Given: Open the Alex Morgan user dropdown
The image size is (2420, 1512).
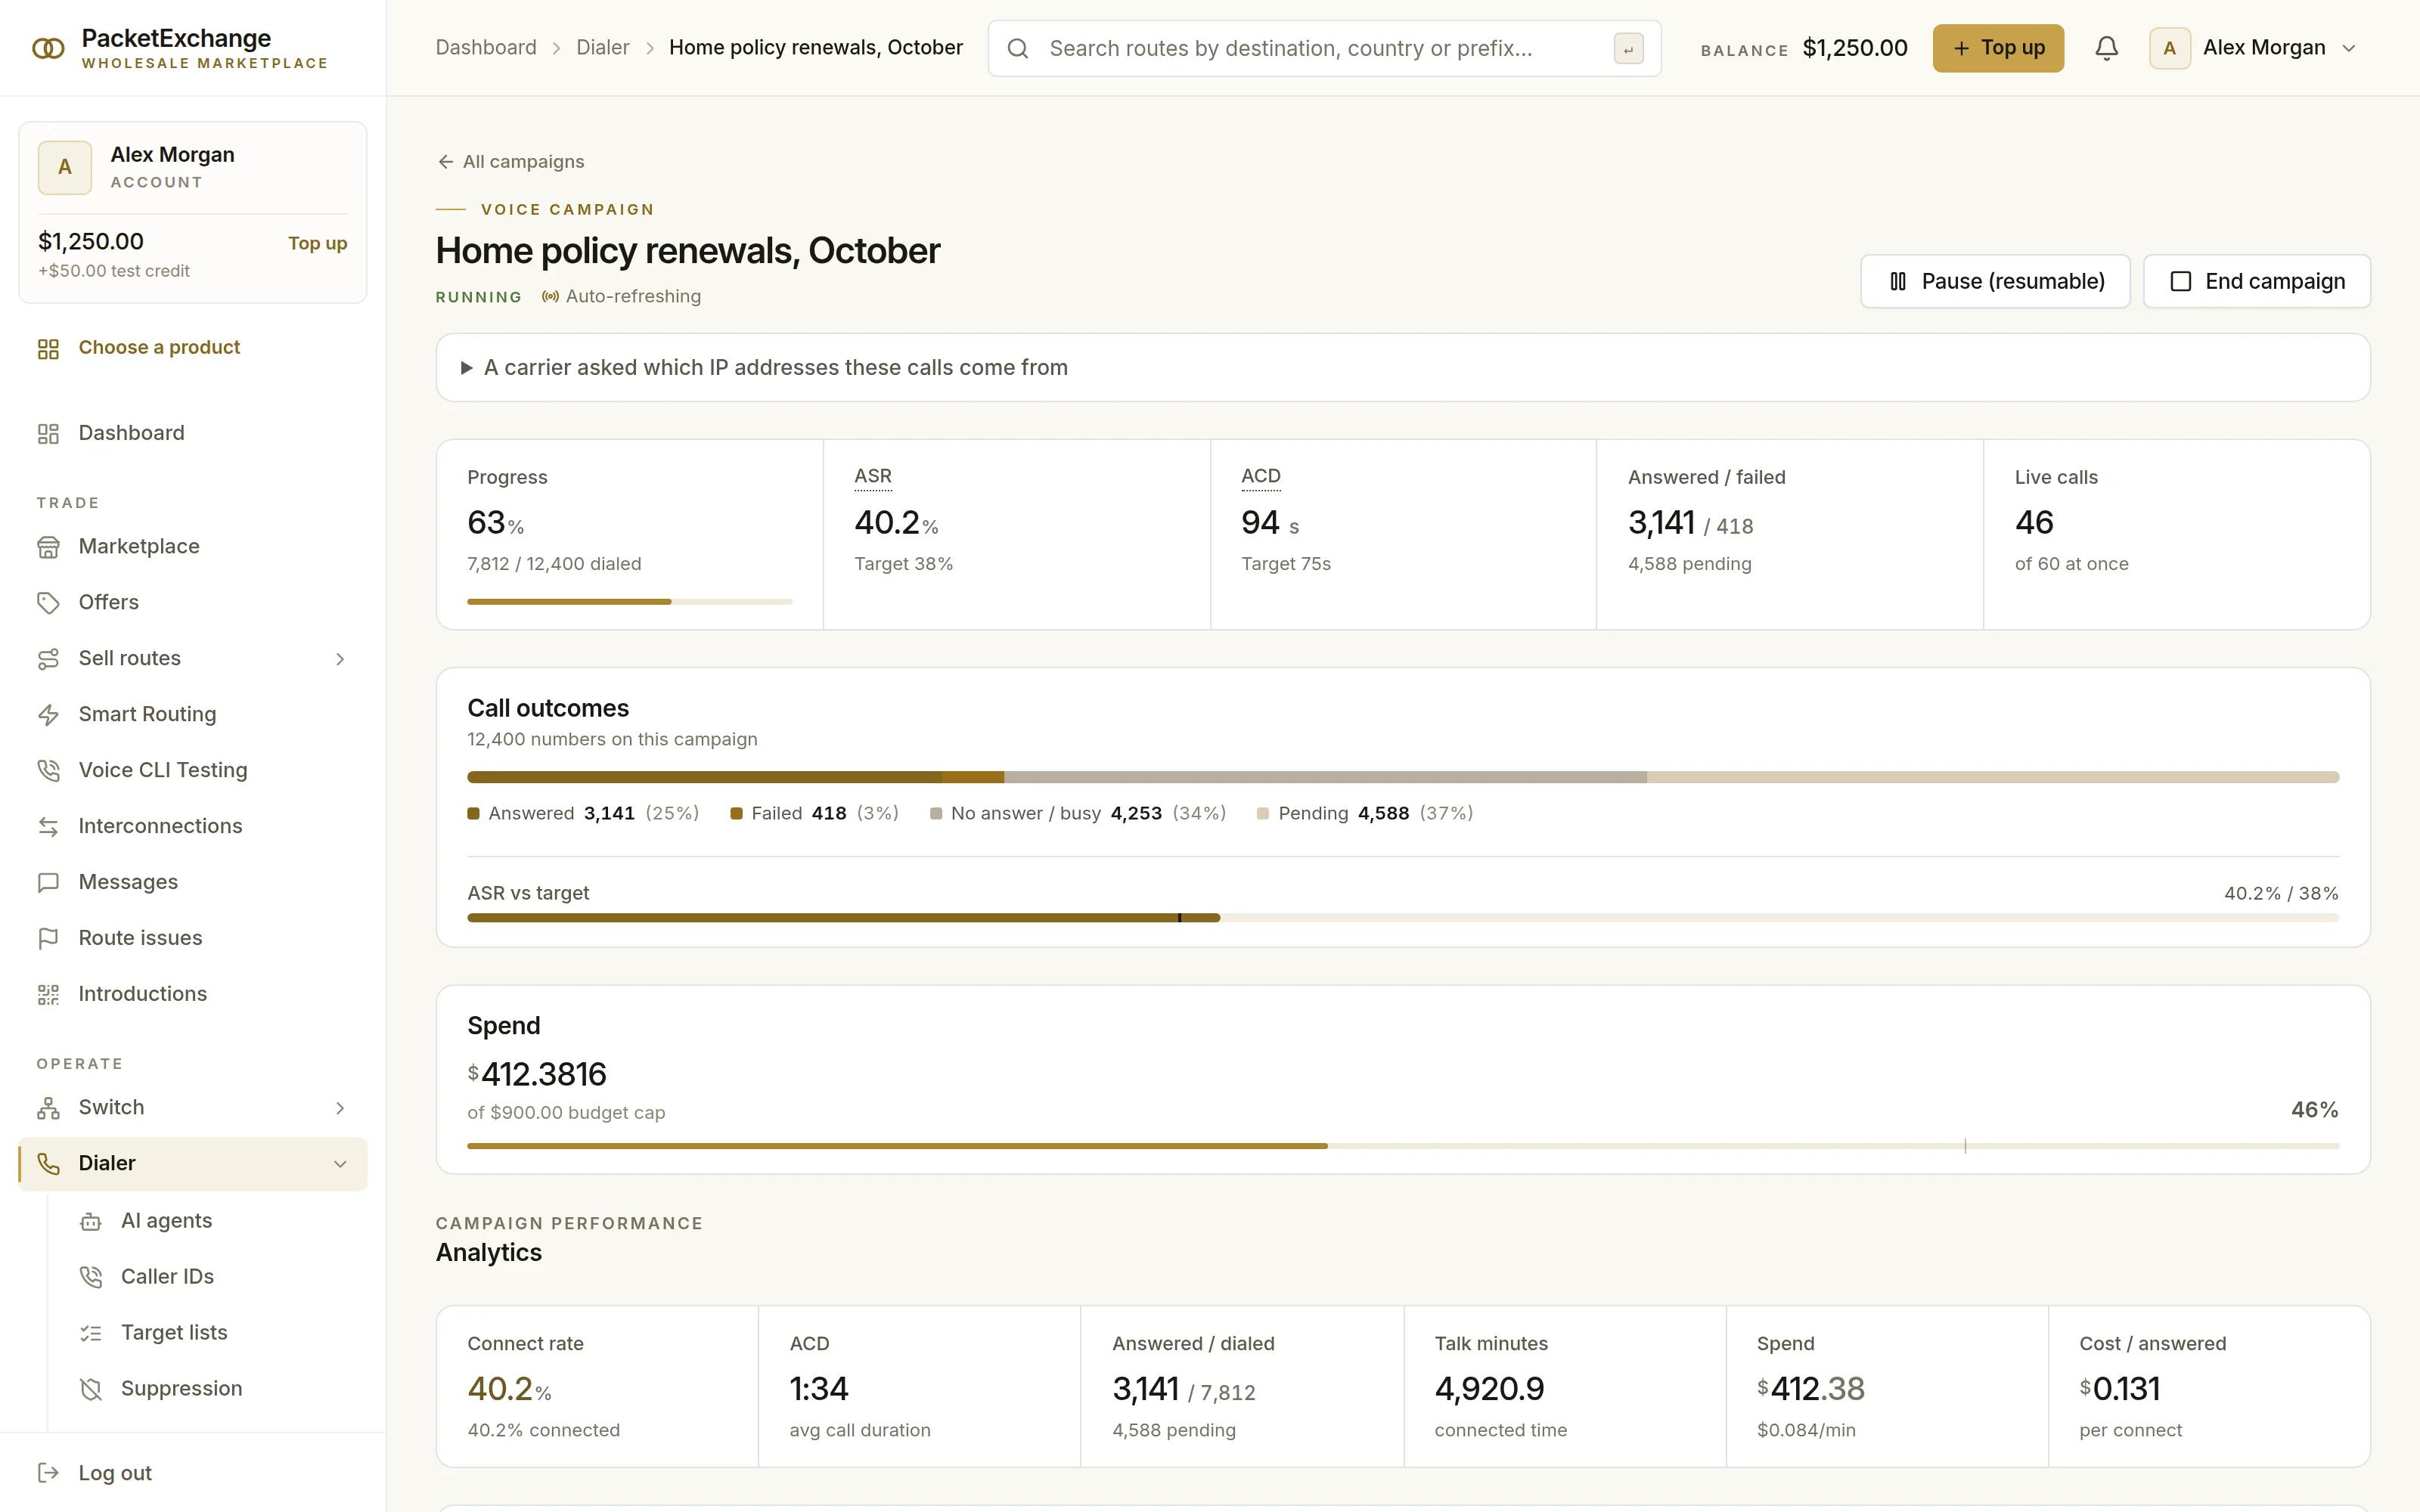Looking at the screenshot, I should tap(2254, 48).
